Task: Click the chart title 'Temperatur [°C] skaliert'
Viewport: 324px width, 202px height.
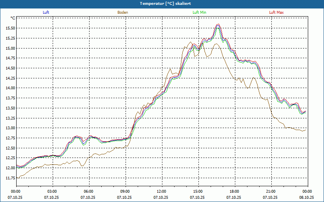Action: point(162,3)
